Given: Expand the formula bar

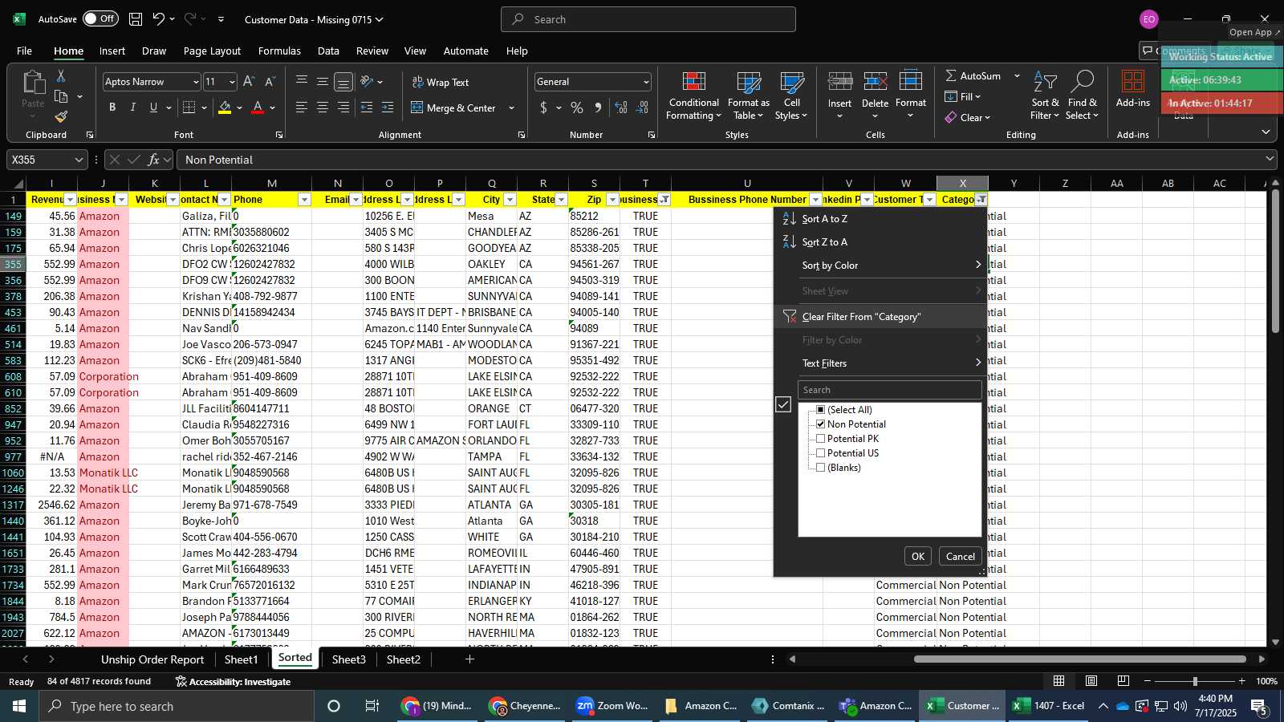Looking at the screenshot, I should (x=1270, y=159).
